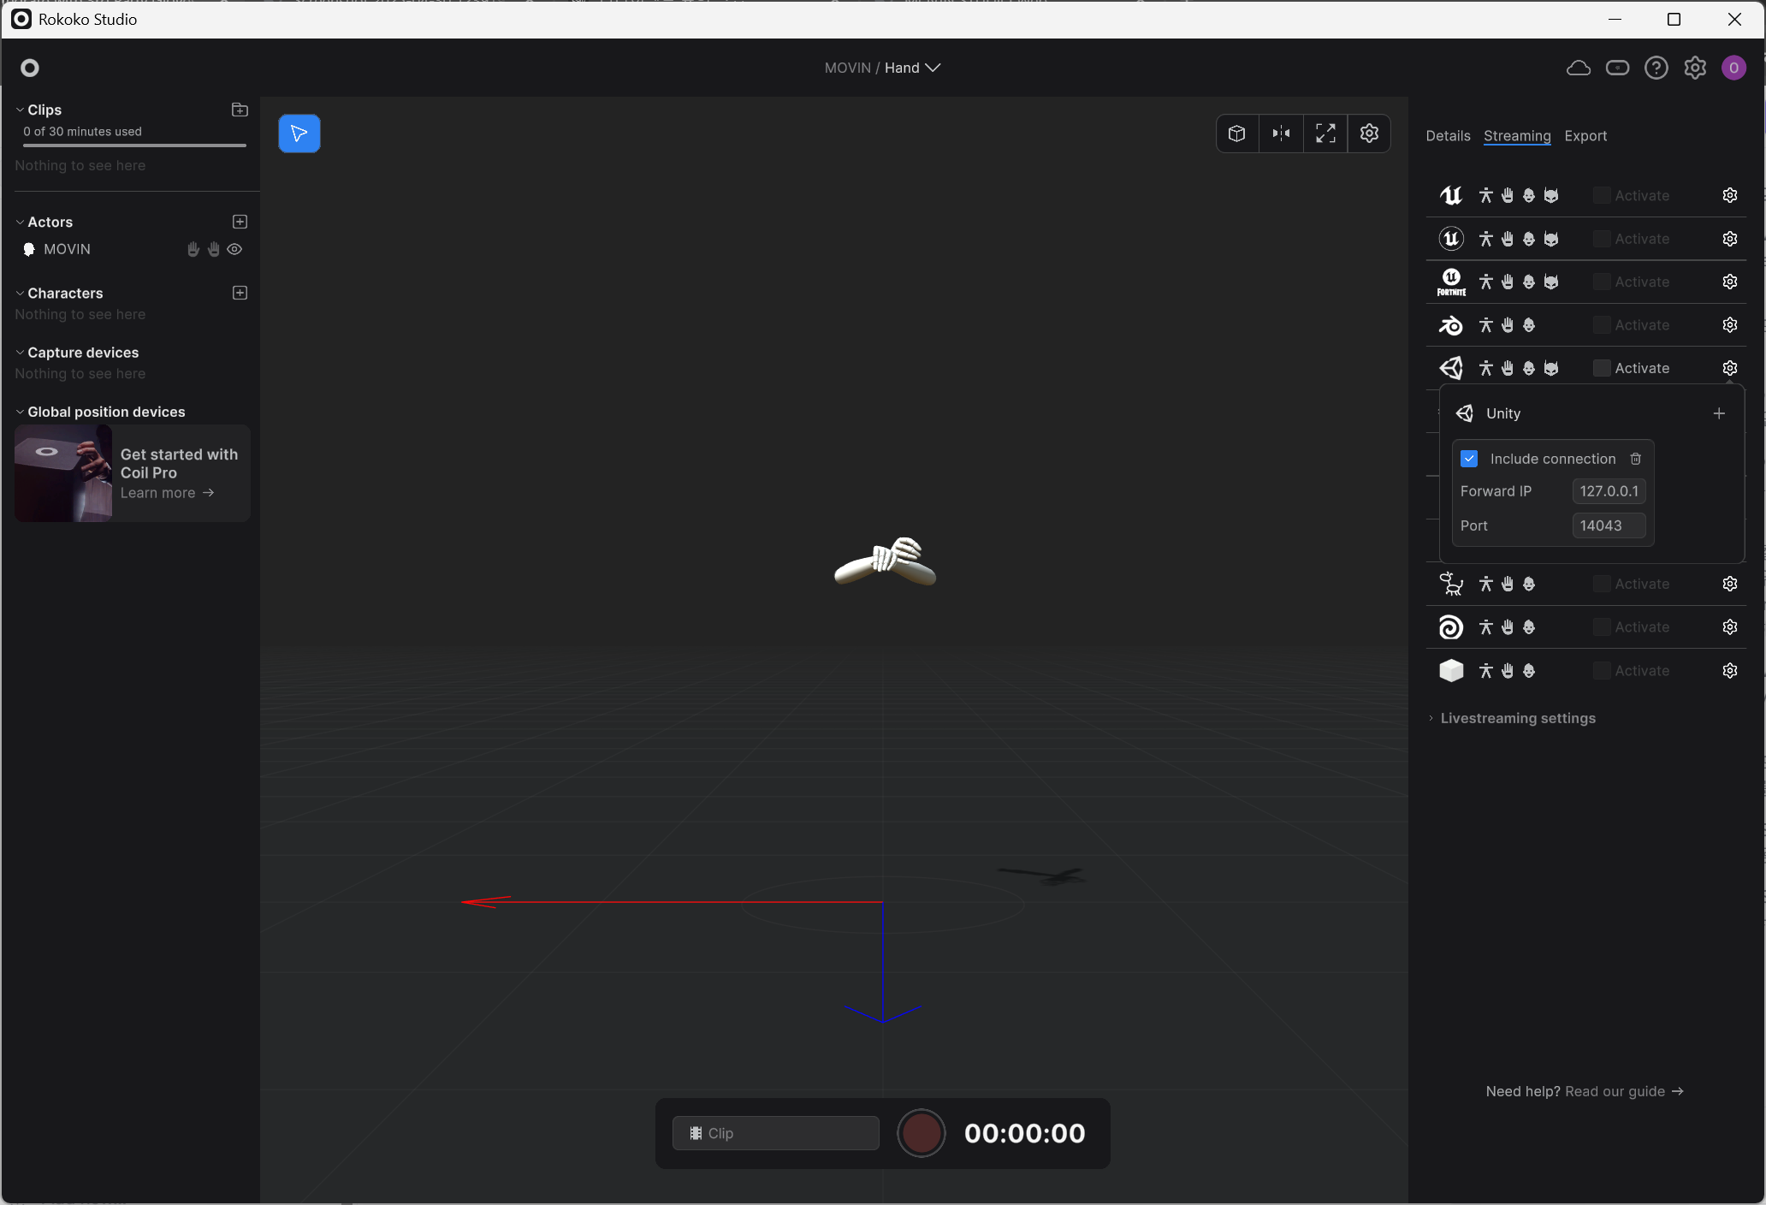This screenshot has width=1766, height=1205.
Task: Open Blender streaming settings gear
Action: click(1729, 325)
